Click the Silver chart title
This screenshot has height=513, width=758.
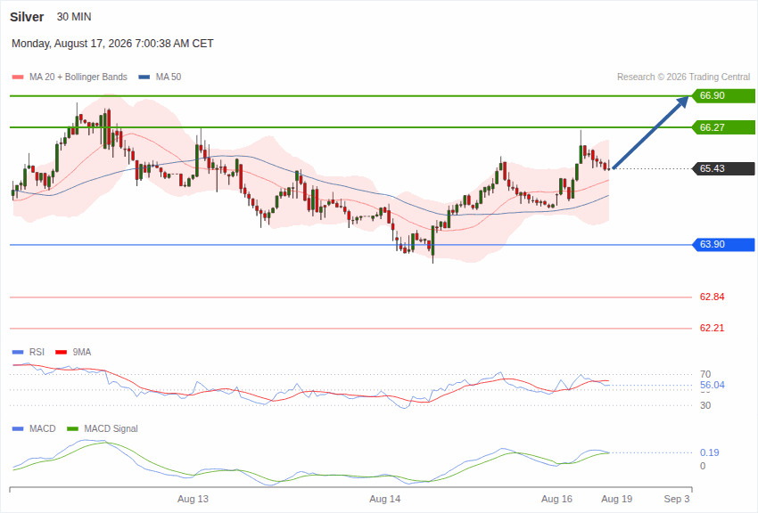coord(27,17)
